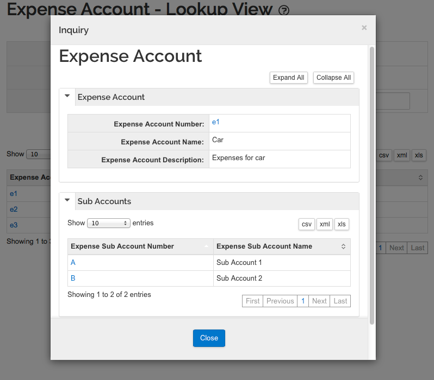
Task: Open the Show entries dropdown in Sub Accounts
Action: click(109, 223)
